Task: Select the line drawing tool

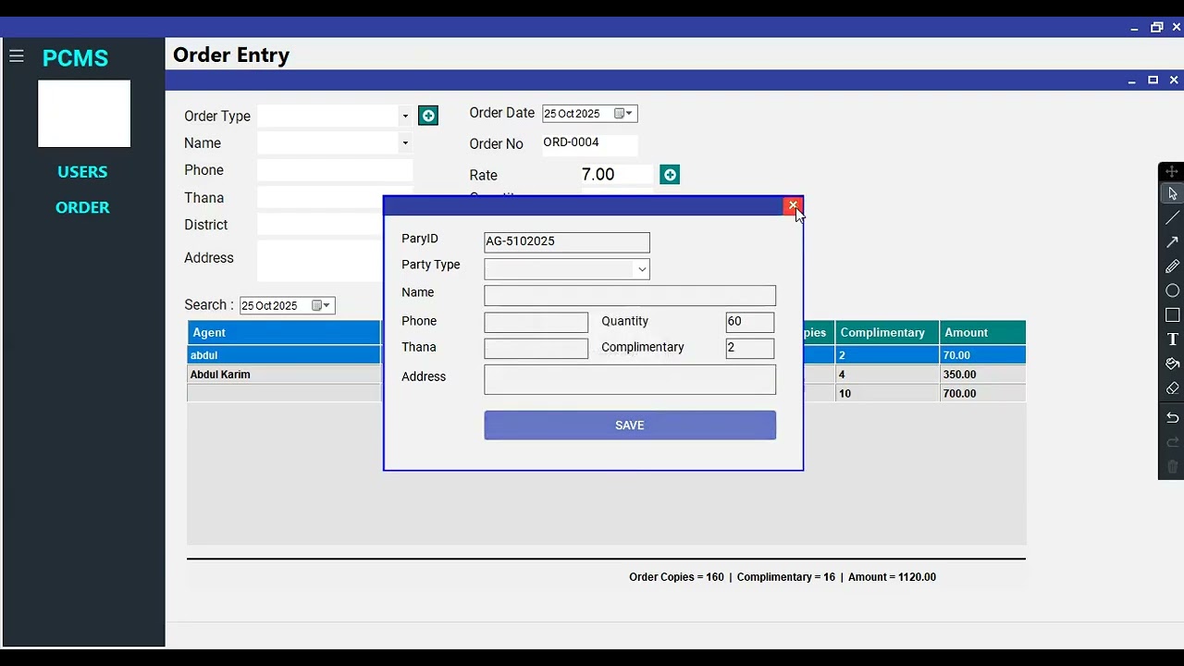Action: coord(1172,218)
